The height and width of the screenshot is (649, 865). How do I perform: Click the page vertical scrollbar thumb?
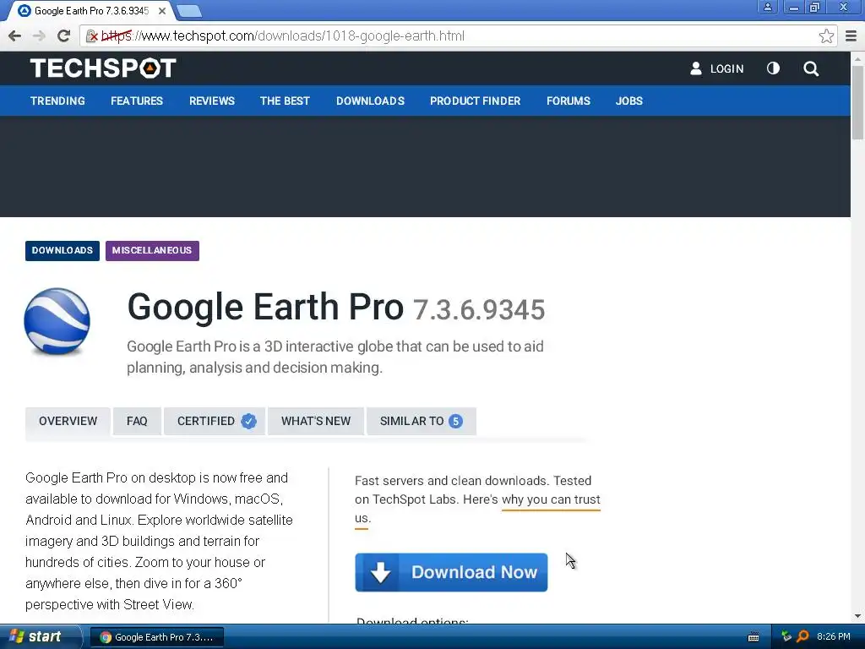(858, 102)
